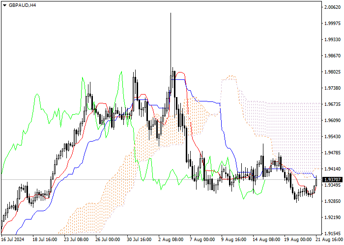
Task: Click the 14 Aug 08:00 time label
Action: coord(266,240)
